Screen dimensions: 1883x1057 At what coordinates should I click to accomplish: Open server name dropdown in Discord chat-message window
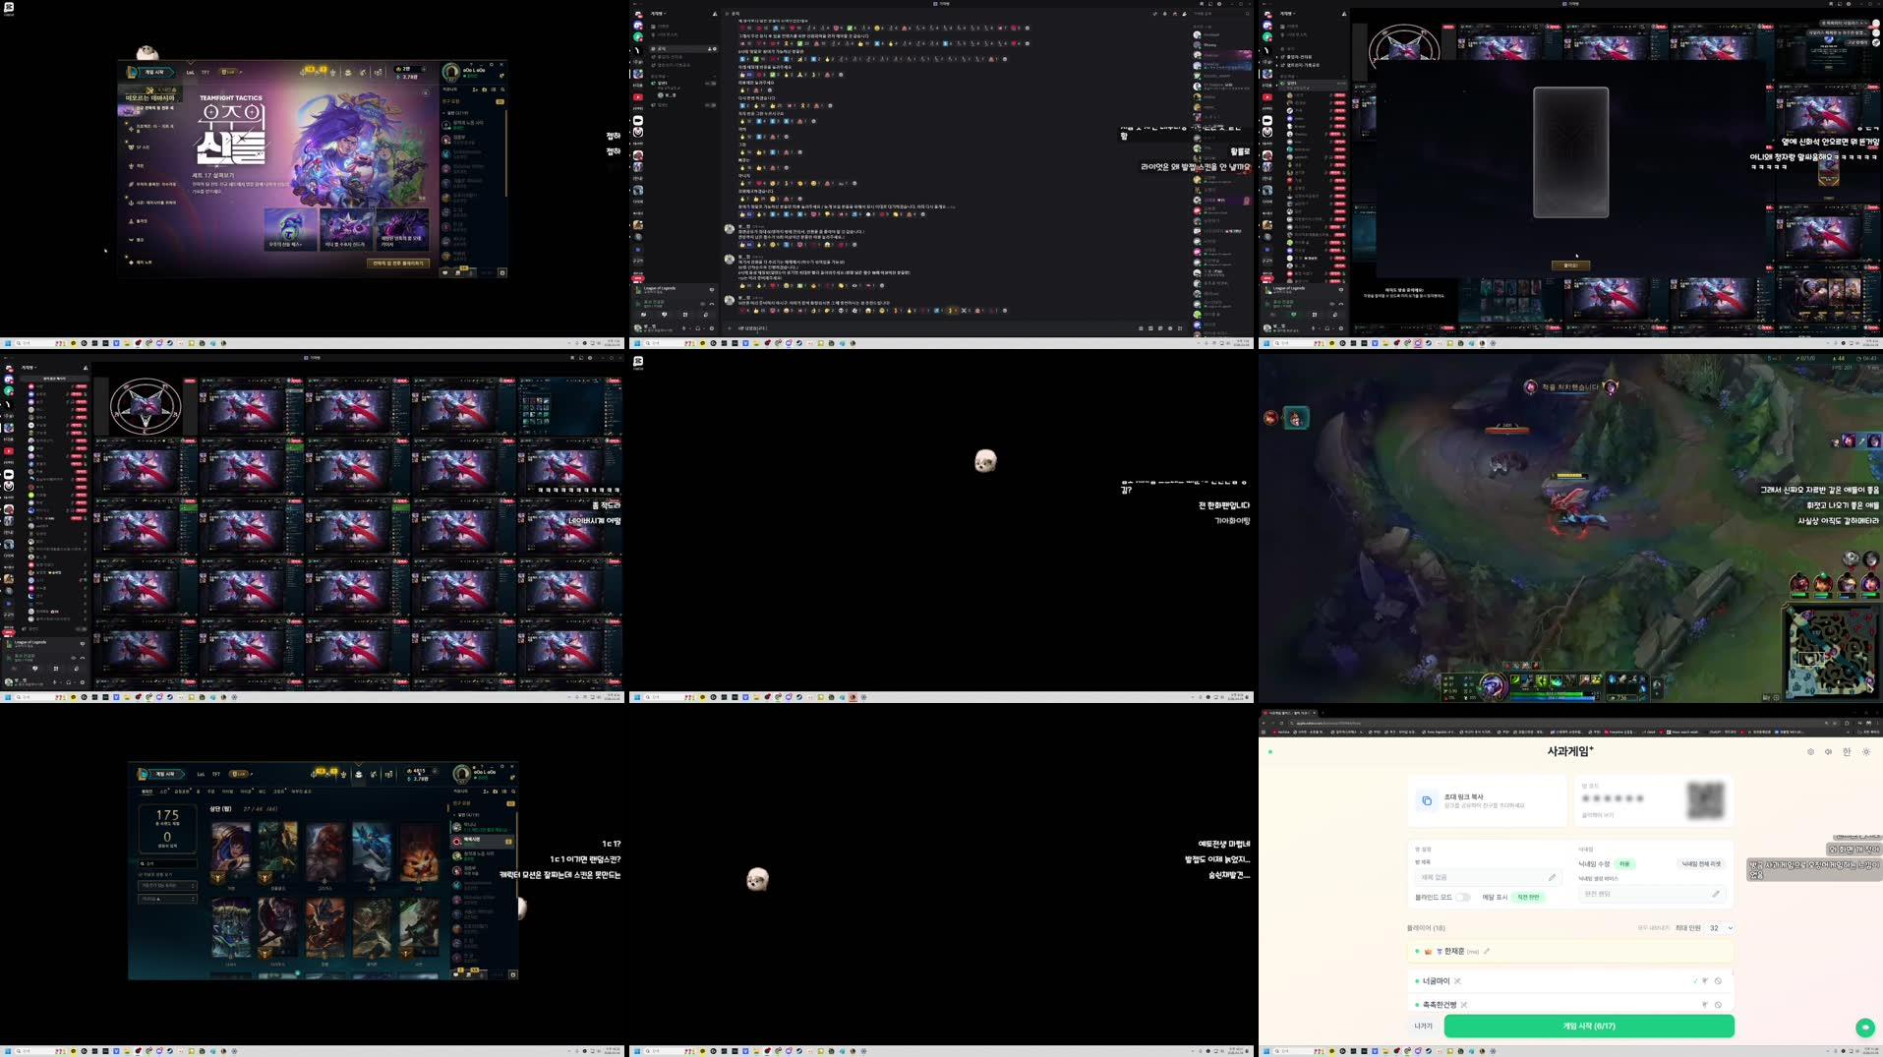click(660, 14)
